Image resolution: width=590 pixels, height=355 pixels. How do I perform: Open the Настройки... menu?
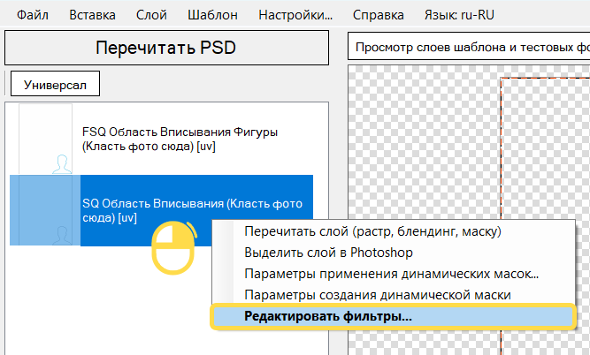pos(295,15)
